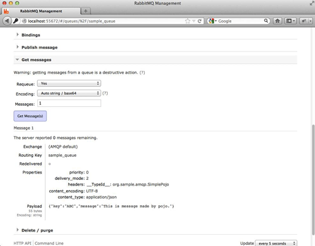The image size is (315, 246).
Task: Open help (?) next to Encoding
Action: [x=105, y=93]
